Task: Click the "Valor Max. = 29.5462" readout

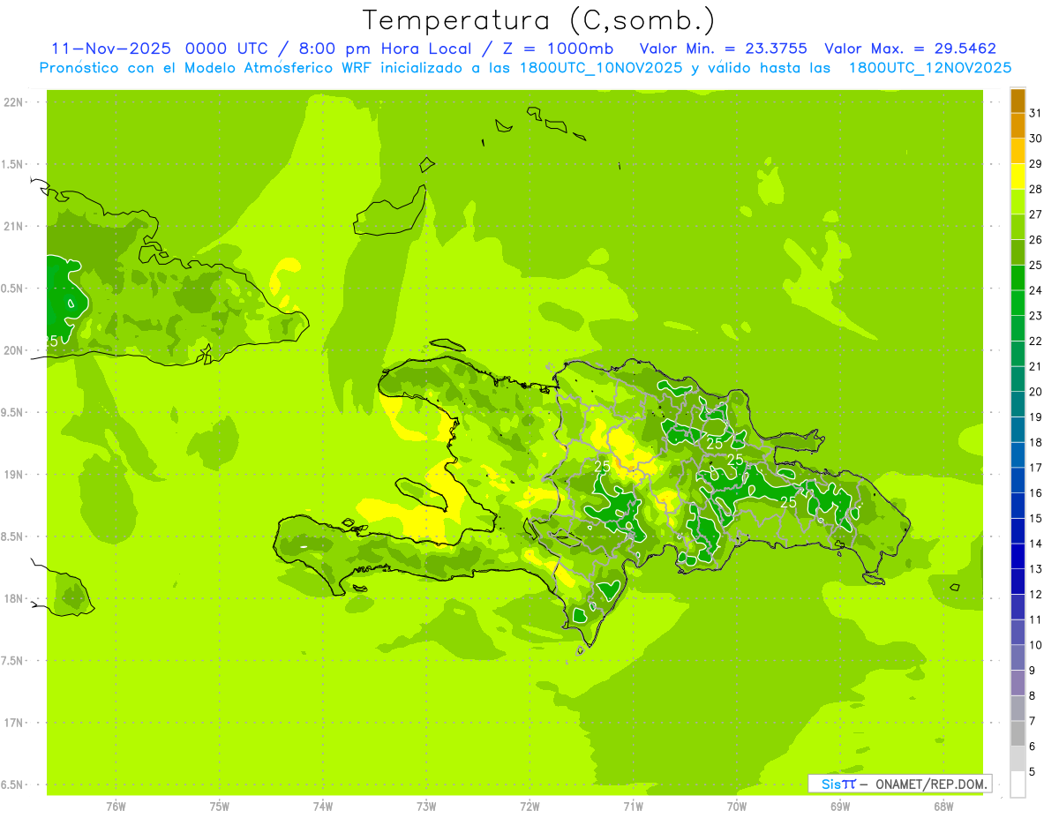Action: [910, 49]
